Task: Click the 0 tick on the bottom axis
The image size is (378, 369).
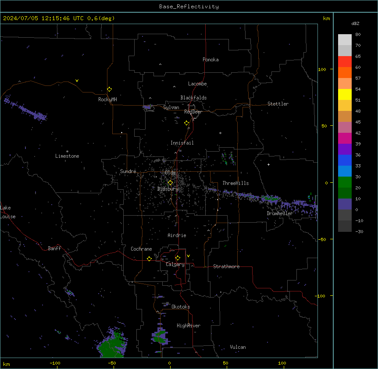Action: click(169, 363)
